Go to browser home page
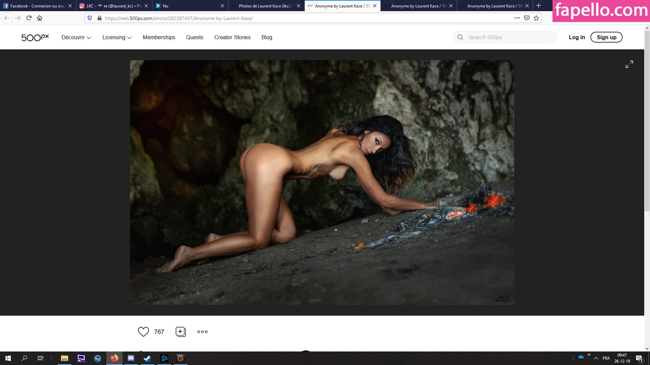 (x=40, y=18)
